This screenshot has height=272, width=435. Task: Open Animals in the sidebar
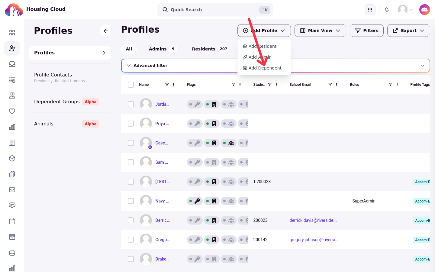pyautogui.click(x=44, y=124)
